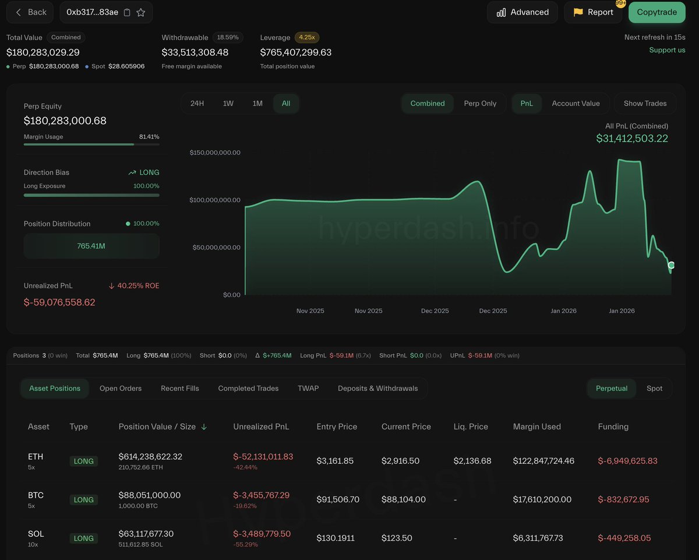The image size is (699, 560).
Task: Click the LONG direction bias trend icon
Action: point(132,172)
